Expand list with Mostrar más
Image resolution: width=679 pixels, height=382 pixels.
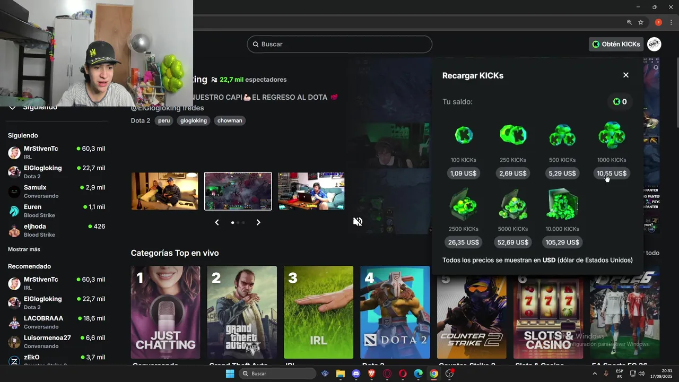tap(24, 249)
